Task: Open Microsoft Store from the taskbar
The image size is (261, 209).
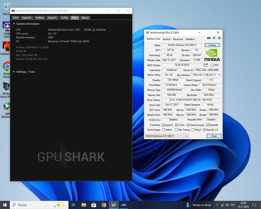Action: 94,205
